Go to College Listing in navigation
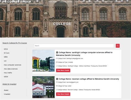The width and height of the screenshot is (131, 100). [x=66, y=2]
